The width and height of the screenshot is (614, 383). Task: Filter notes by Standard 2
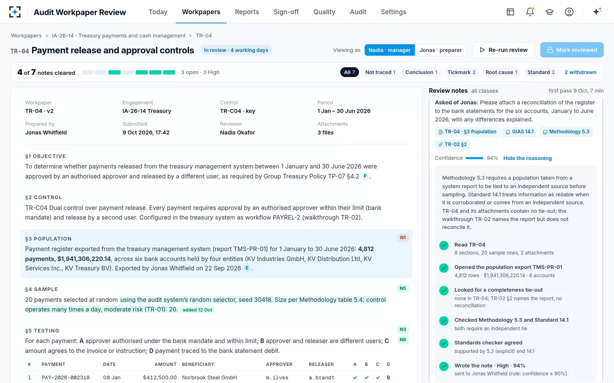[541, 72]
